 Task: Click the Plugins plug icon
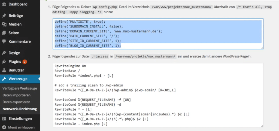[x=4, y=62]
